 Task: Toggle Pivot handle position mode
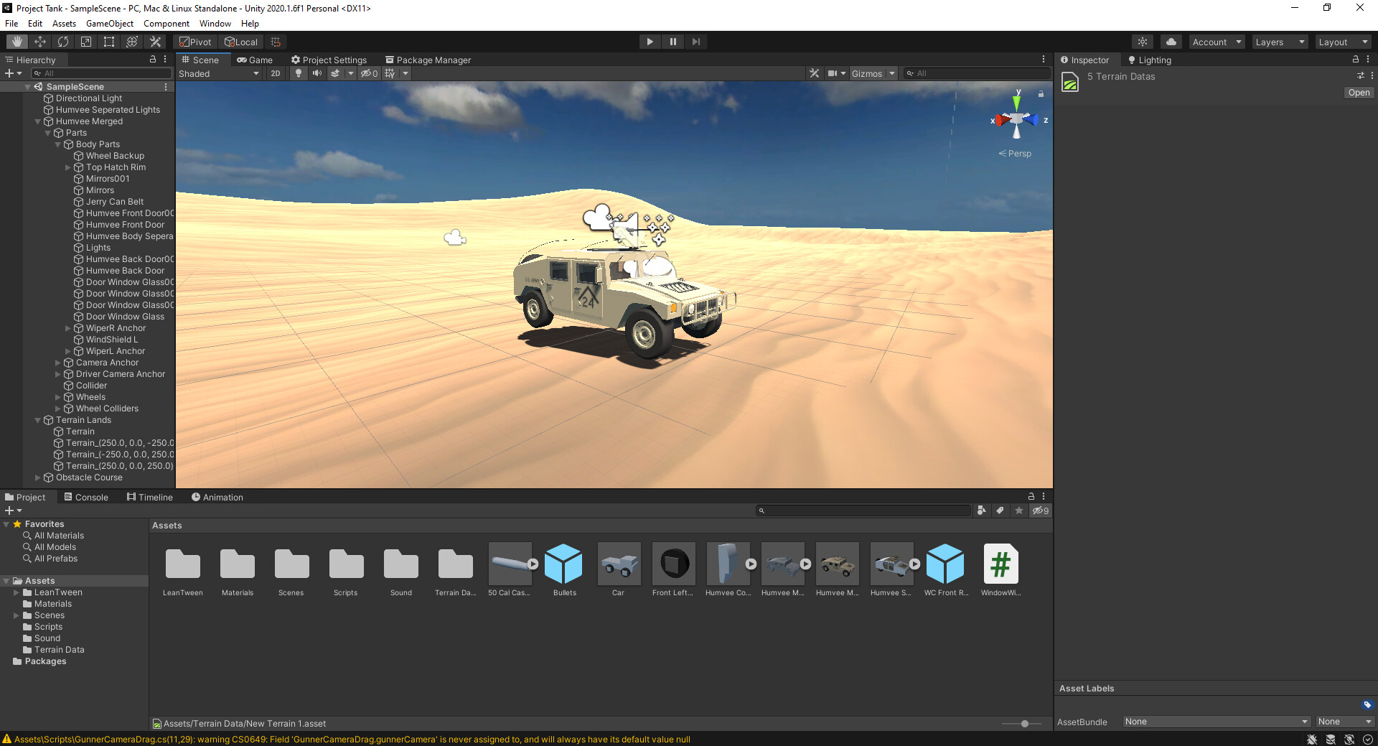(194, 41)
